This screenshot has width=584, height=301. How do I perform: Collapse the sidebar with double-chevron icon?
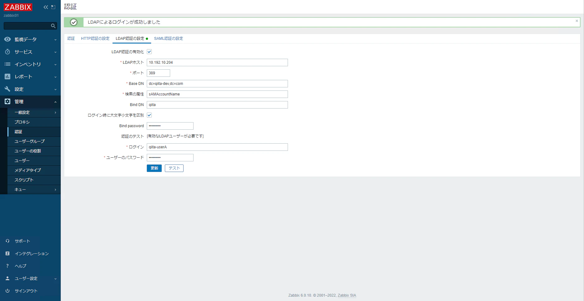[46, 7]
